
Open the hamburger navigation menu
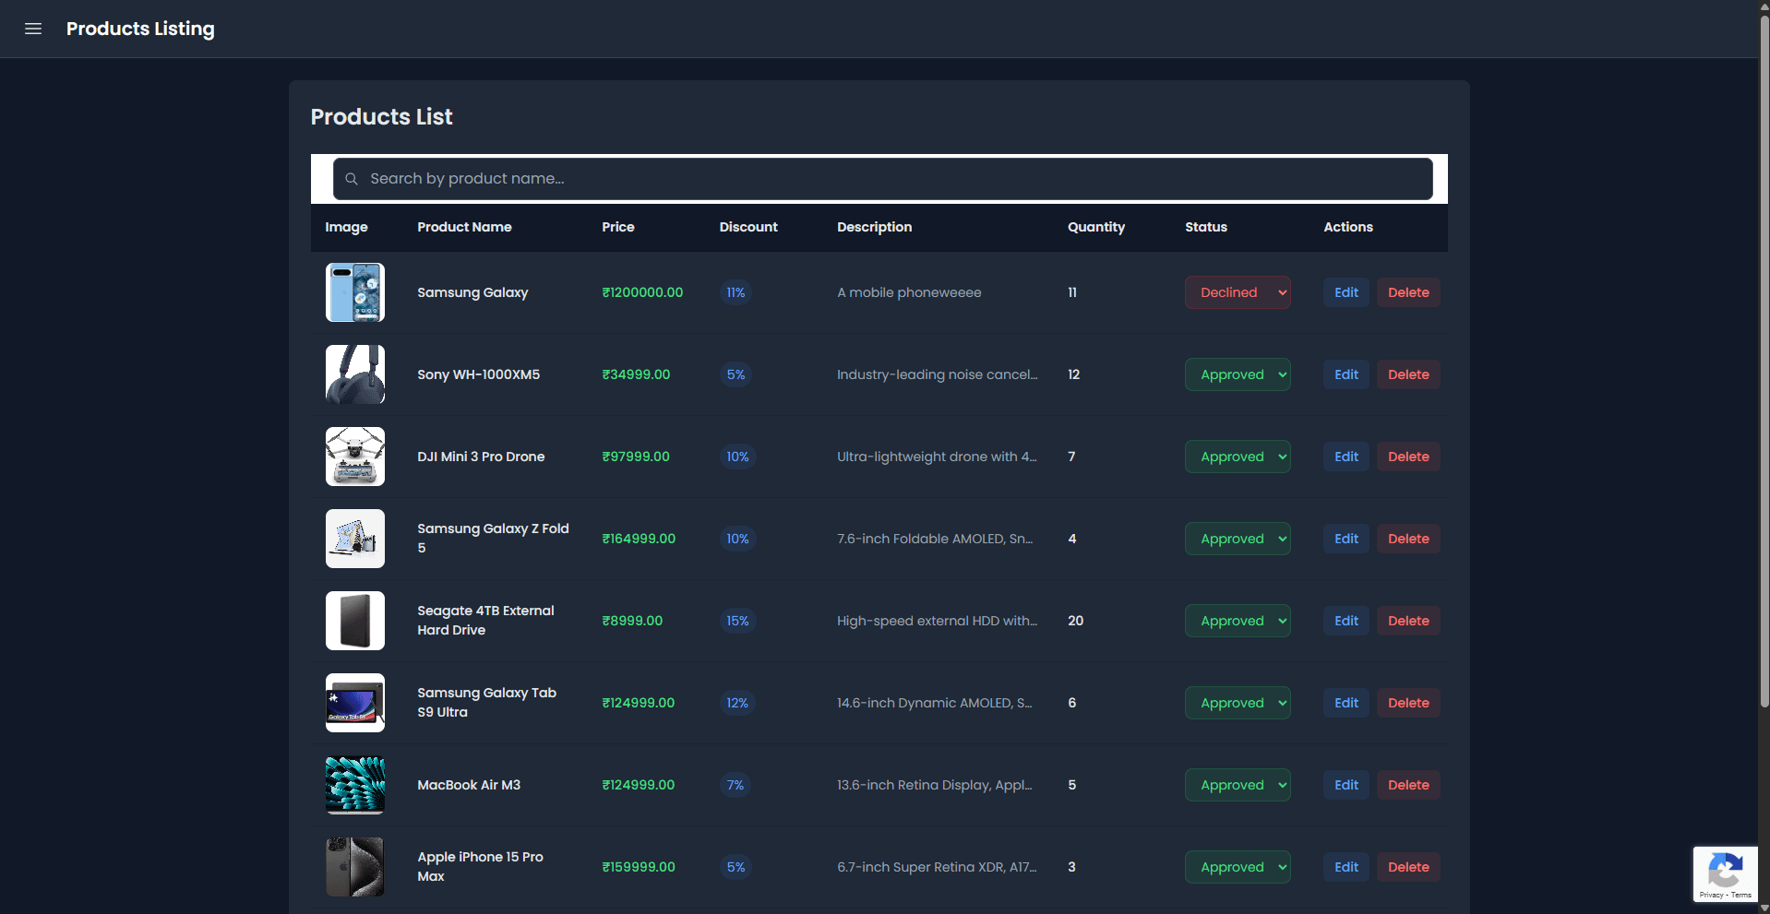click(33, 29)
